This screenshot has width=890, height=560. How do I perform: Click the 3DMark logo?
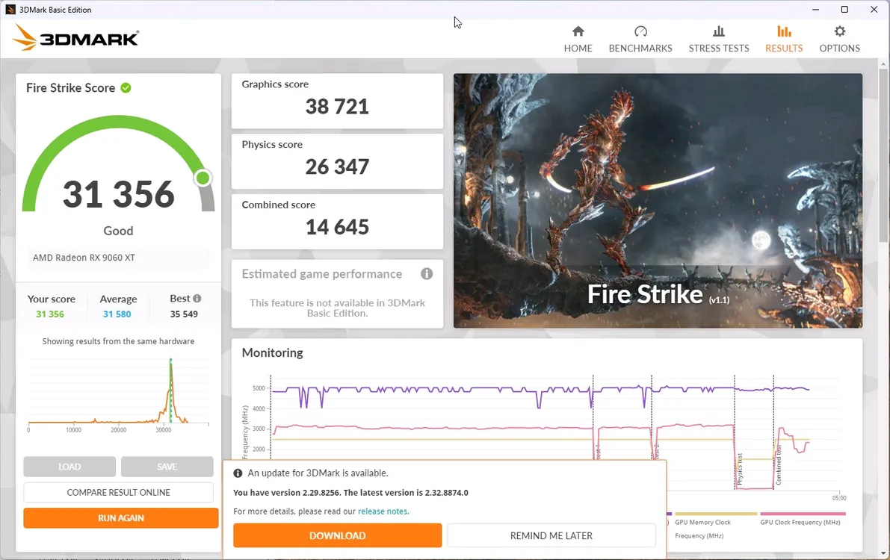pyautogui.click(x=75, y=38)
